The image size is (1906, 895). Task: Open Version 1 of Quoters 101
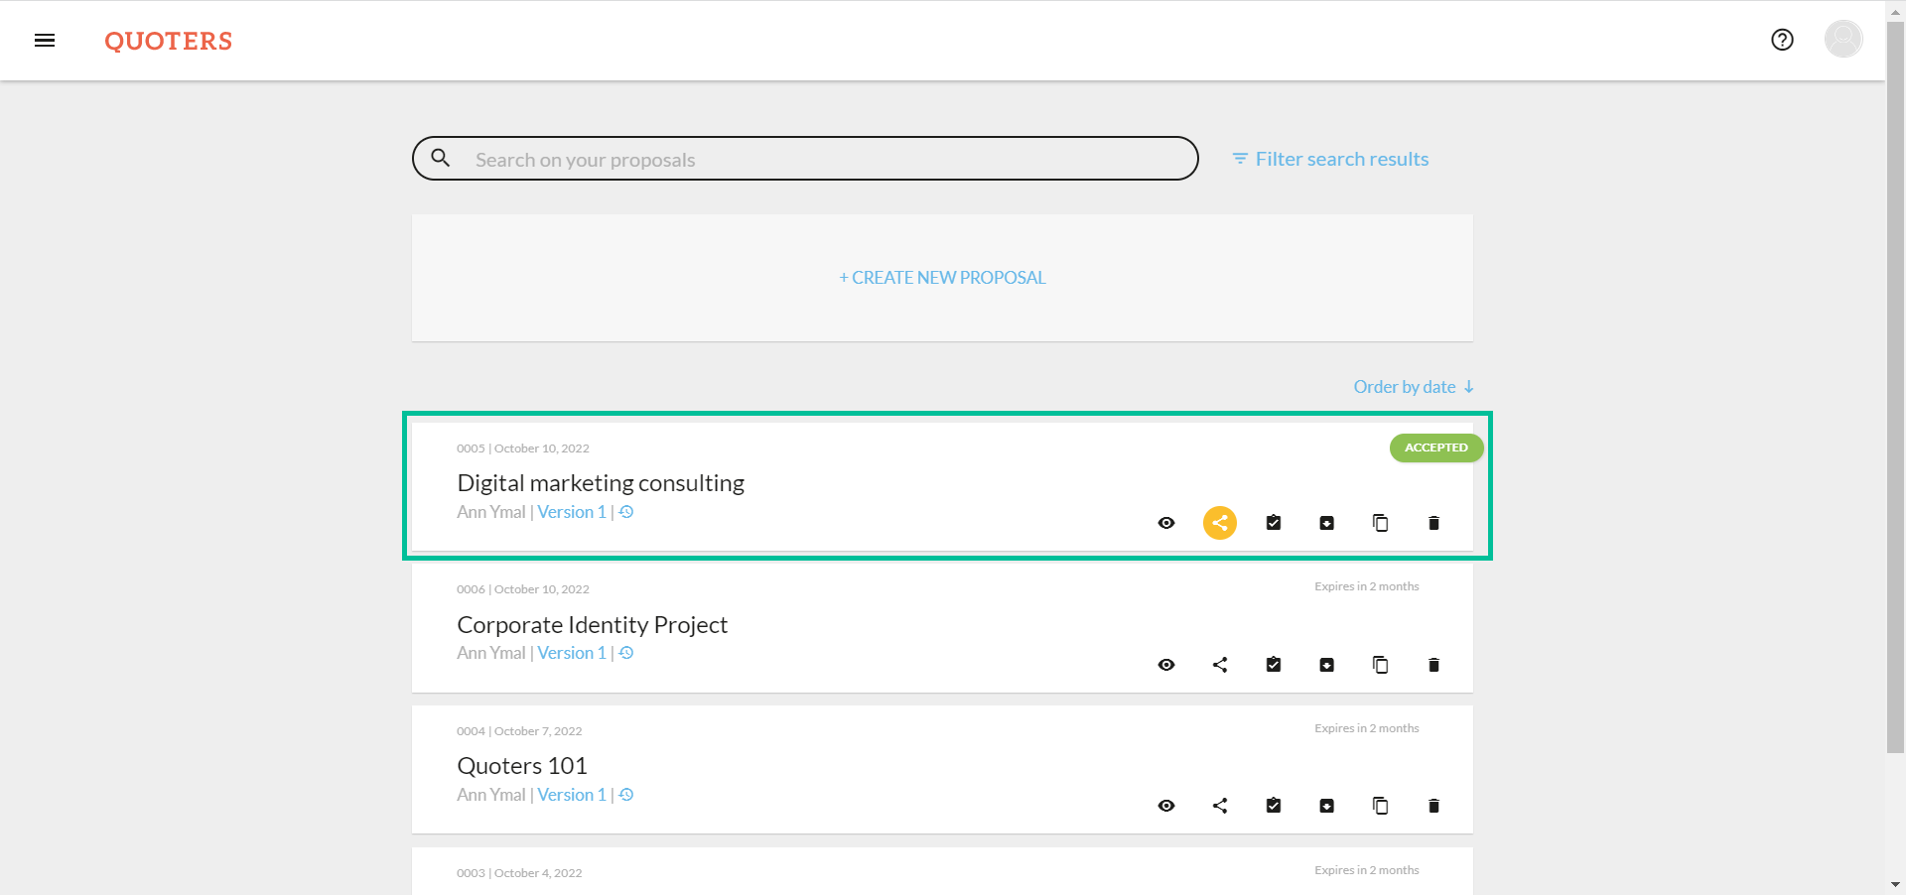pos(572,795)
